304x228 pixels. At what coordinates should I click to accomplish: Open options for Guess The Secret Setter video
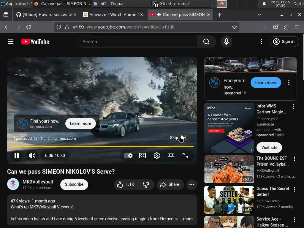point(294,189)
